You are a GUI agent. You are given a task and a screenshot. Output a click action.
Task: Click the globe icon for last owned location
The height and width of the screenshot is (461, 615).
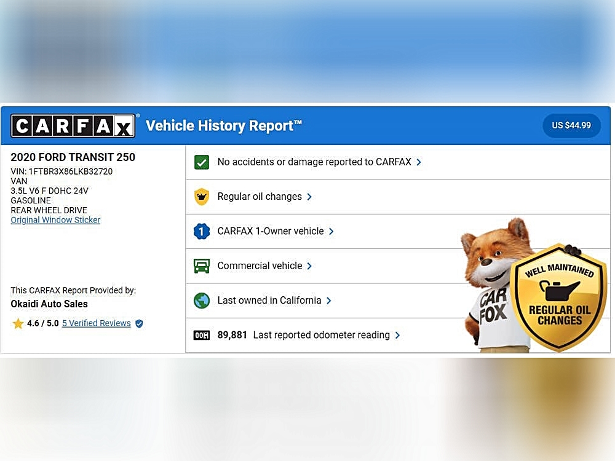click(x=202, y=301)
